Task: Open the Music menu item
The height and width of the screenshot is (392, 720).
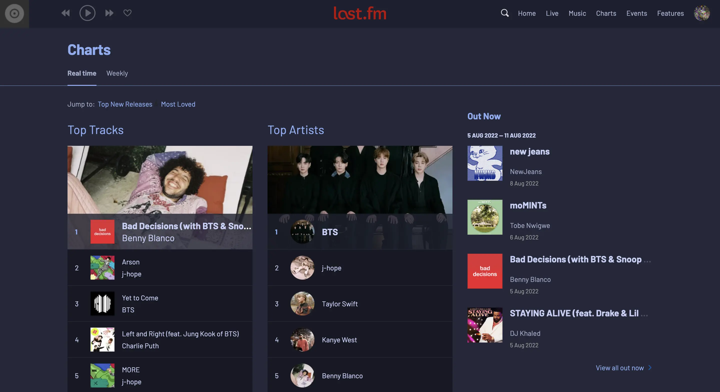Action: [x=577, y=13]
